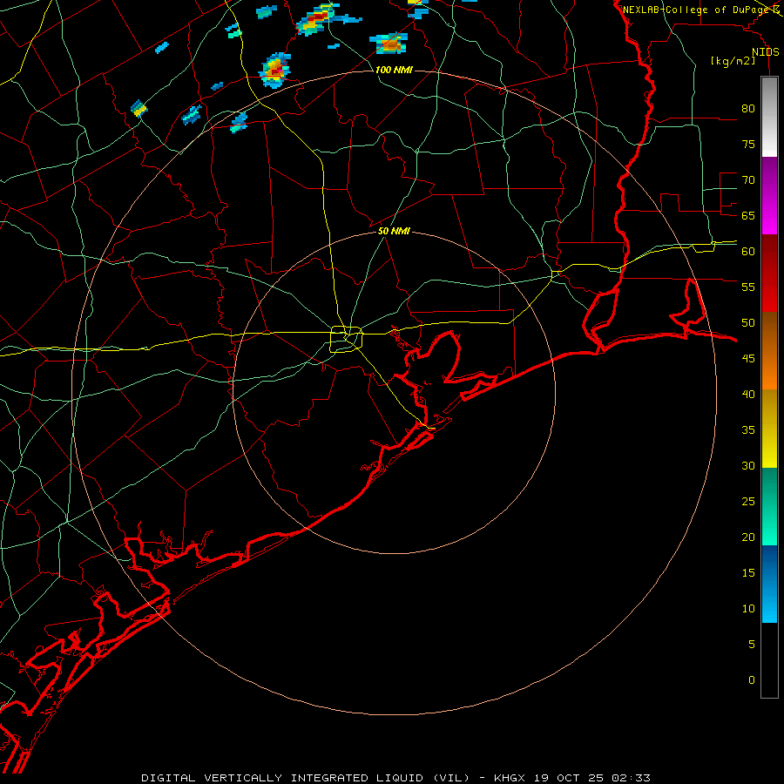Screen dimensions: 784x784
Task: Click the 15 value on the color scale
Action: [x=748, y=573]
